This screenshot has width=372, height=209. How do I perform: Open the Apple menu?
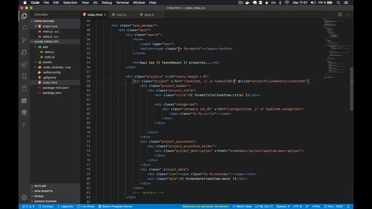[24, 2]
